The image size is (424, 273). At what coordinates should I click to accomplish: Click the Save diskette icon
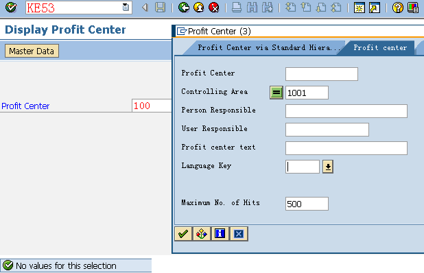[x=160, y=8]
